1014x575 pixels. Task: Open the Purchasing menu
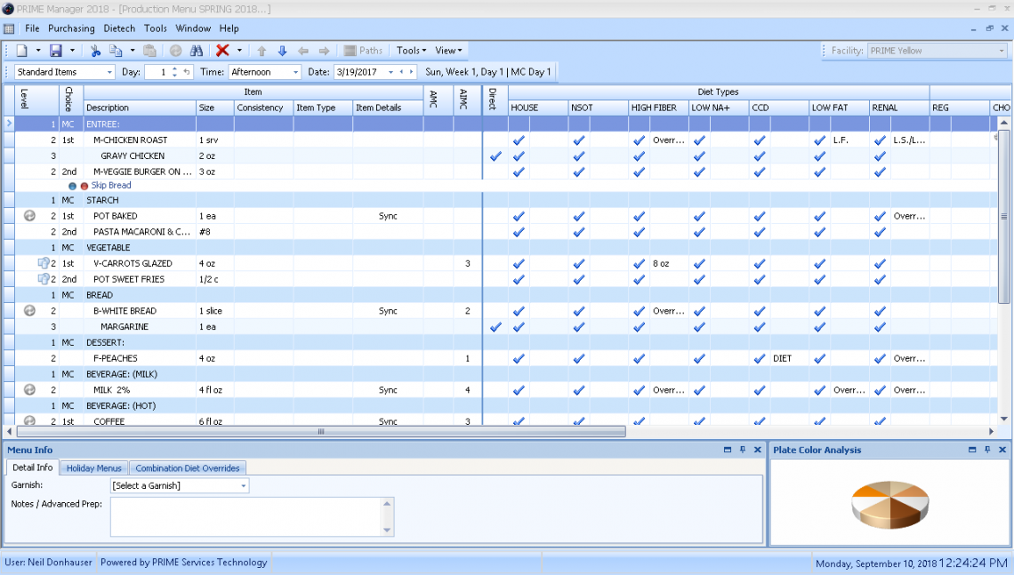[71, 28]
